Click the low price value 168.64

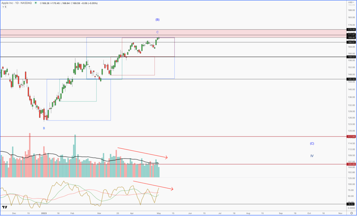pyautogui.click(x=66, y=3)
